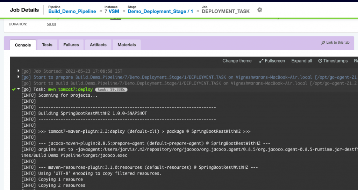Expand the 'Job Started' log line
Image resolution: width=358 pixels, height=190 pixels.
(19, 71)
